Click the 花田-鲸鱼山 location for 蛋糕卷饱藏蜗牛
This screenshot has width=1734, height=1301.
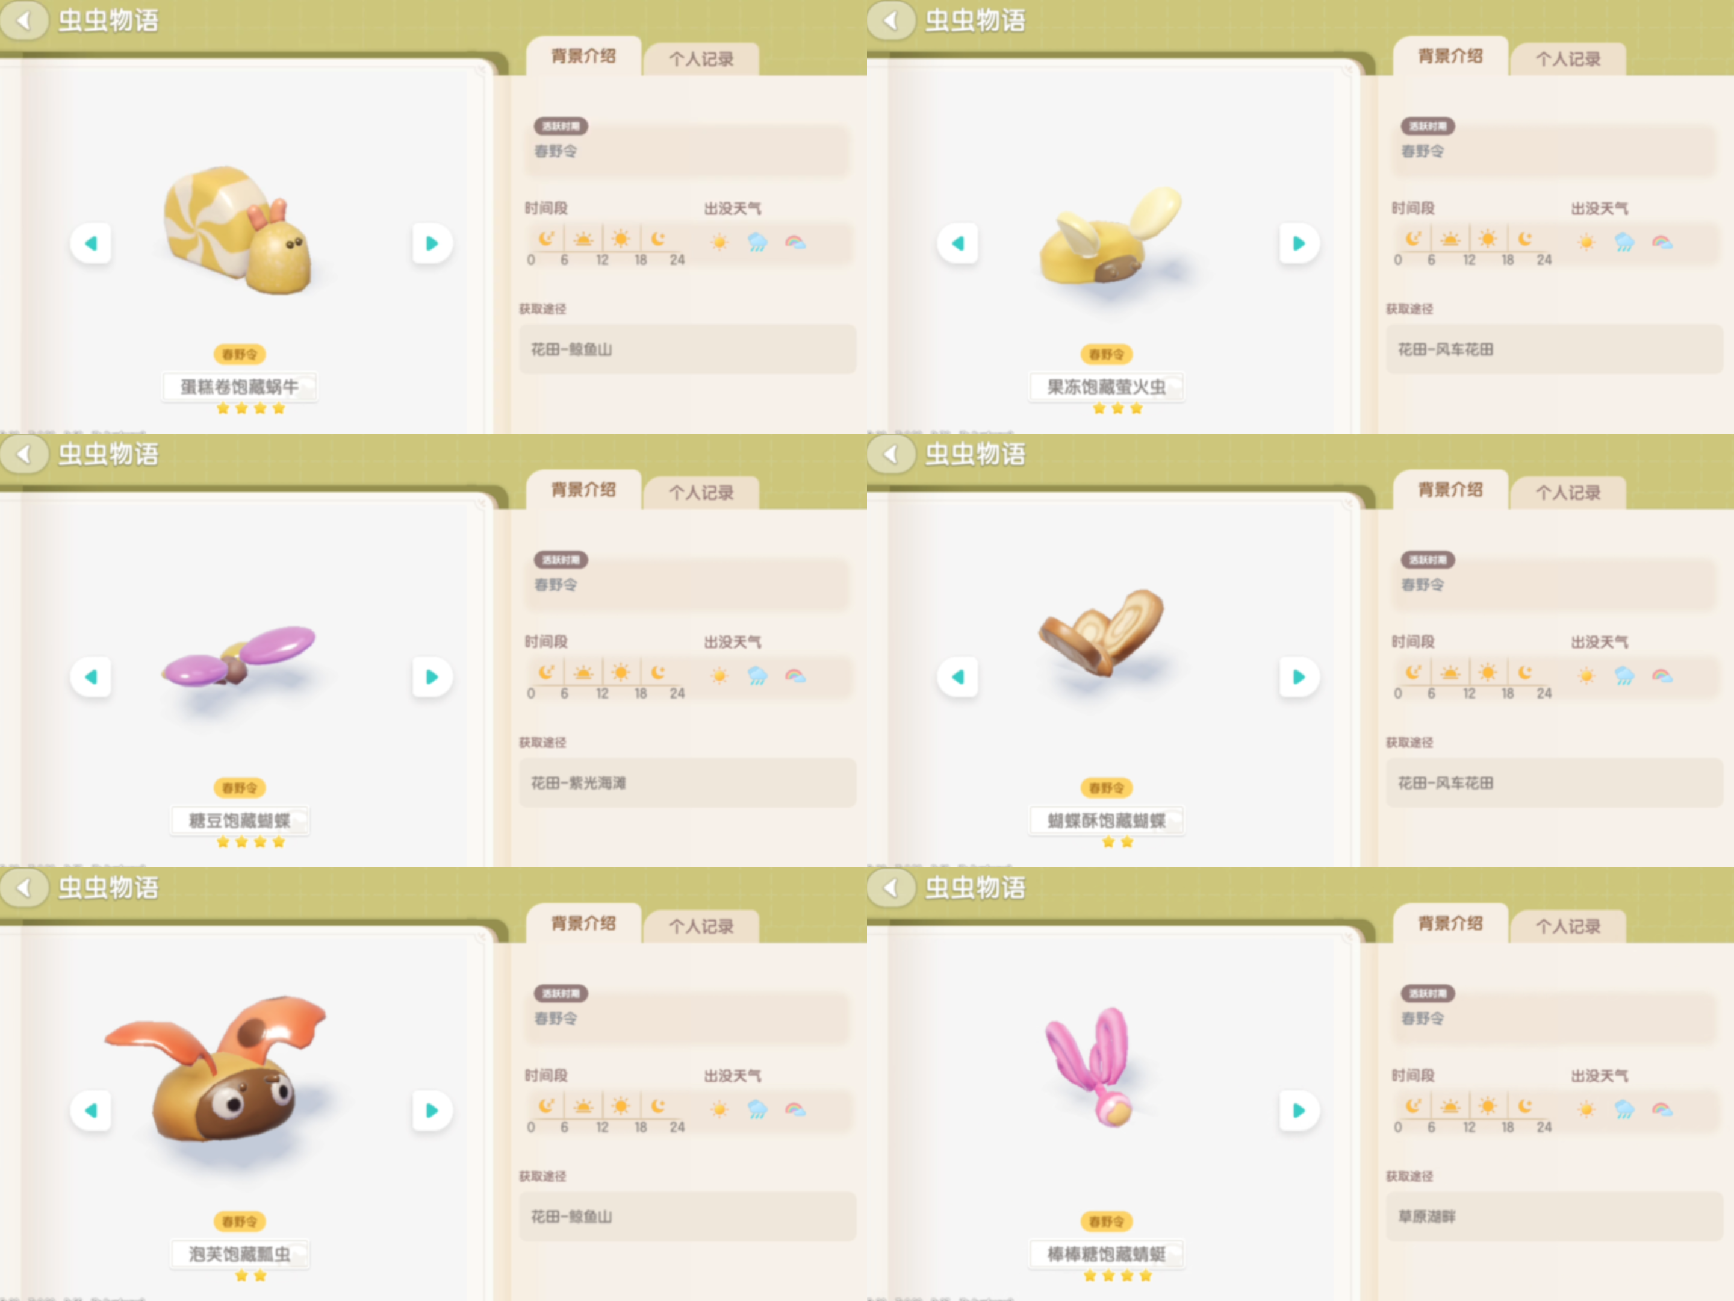[x=688, y=349]
